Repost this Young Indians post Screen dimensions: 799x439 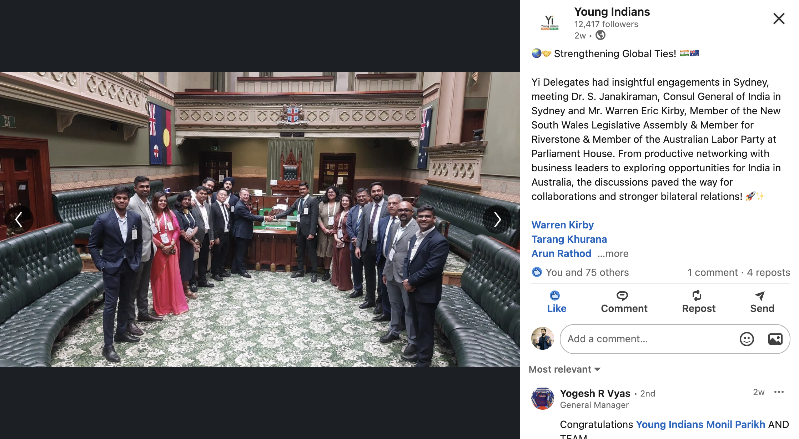pos(698,302)
